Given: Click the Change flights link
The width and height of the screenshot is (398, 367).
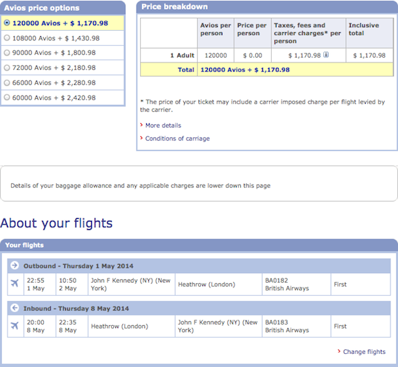Looking at the screenshot, I should tap(364, 351).
